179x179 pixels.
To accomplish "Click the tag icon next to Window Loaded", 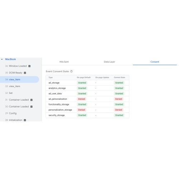I will [x=29, y=66].
